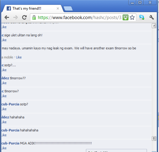159x152 pixels.
Task: Click the vertical scrollbar thumb
Action: tap(154, 138)
